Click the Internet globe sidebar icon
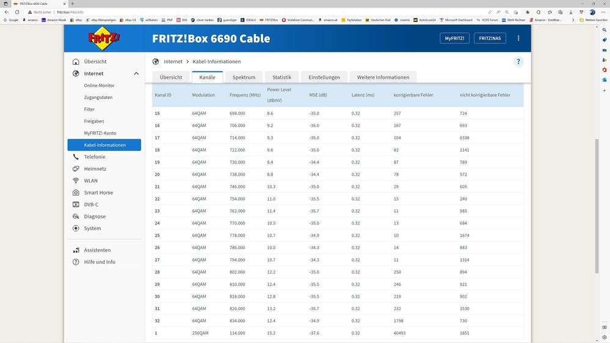 pyautogui.click(x=76, y=73)
